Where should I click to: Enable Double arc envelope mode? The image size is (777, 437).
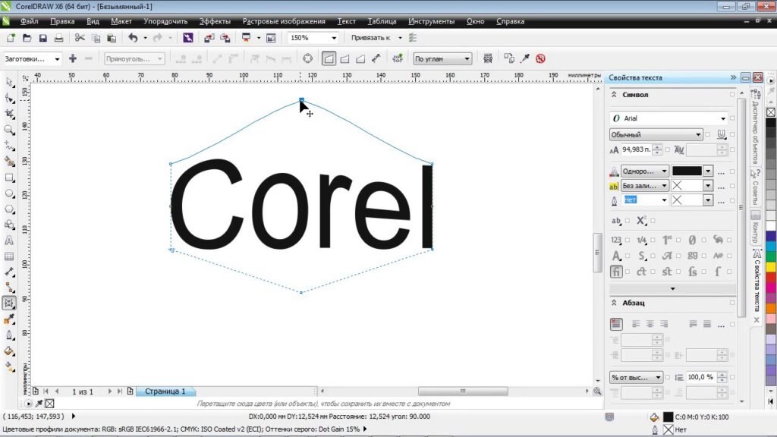click(x=360, y=58)
